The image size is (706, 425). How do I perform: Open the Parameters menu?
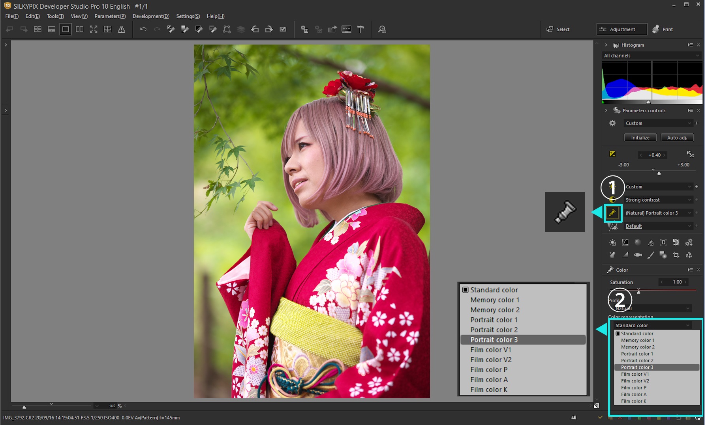[110, 16]
